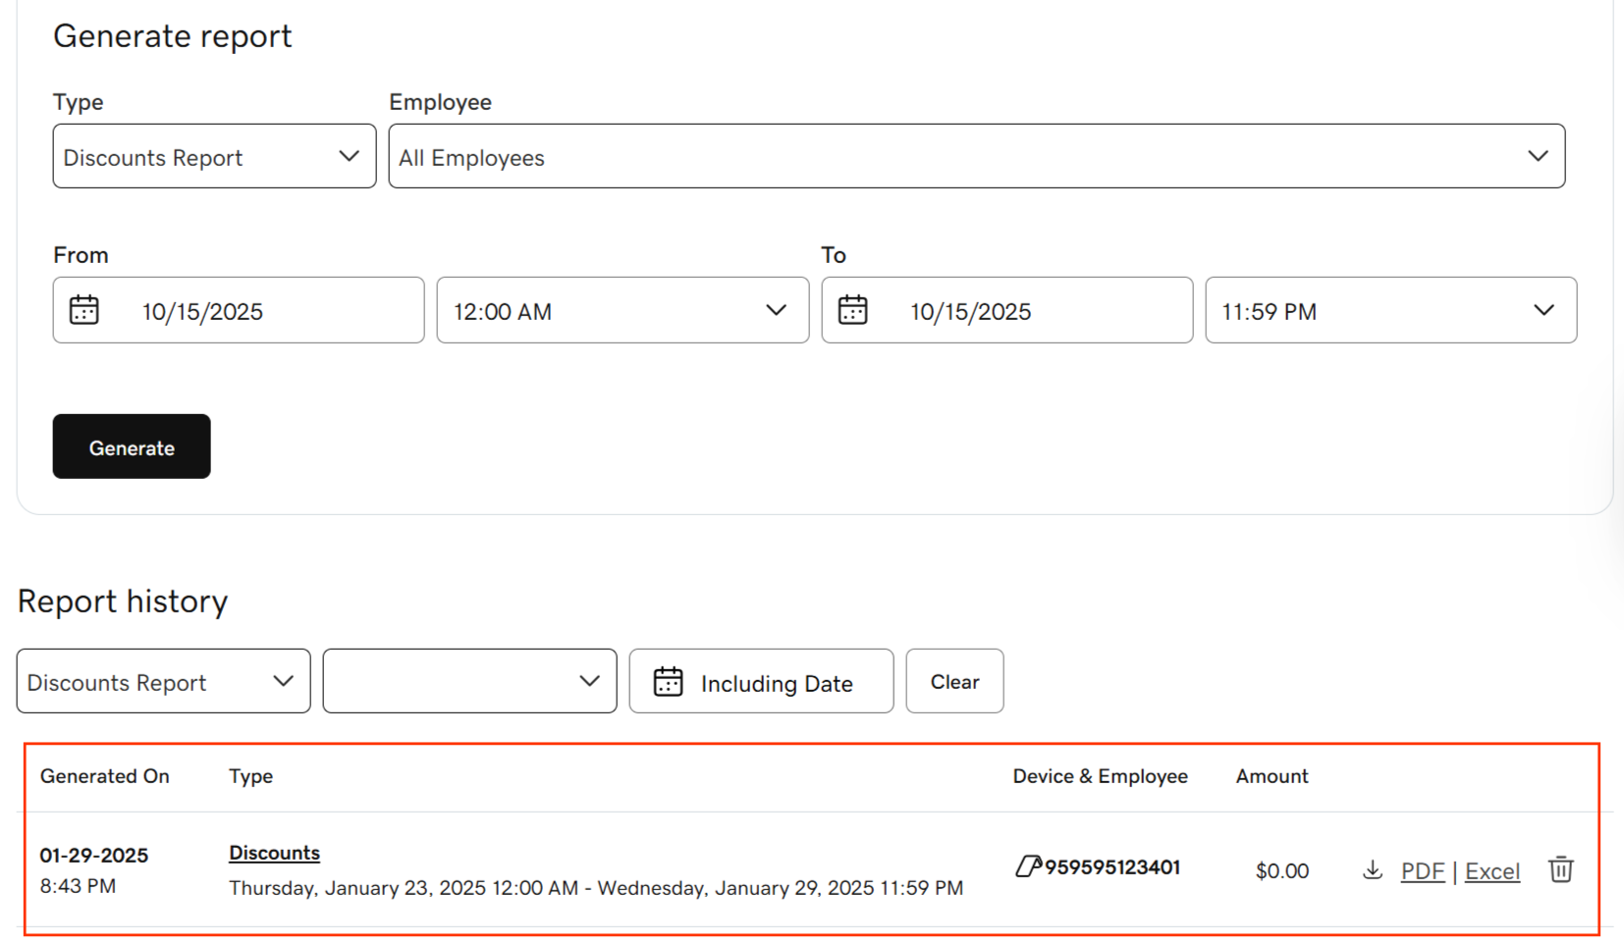Viewport: 1624px width, 944px height.
Task: Export the report to Excel
Action: 1492,870
